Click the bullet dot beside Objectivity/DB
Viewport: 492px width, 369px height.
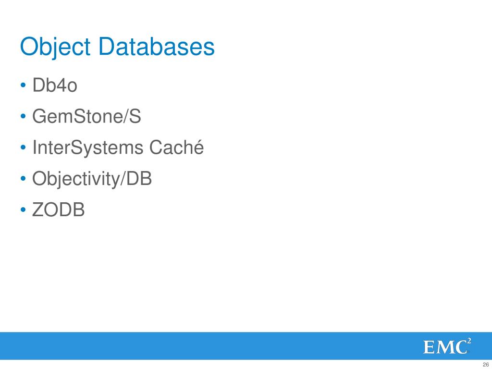pyautogui.click(x=23, y=179)
